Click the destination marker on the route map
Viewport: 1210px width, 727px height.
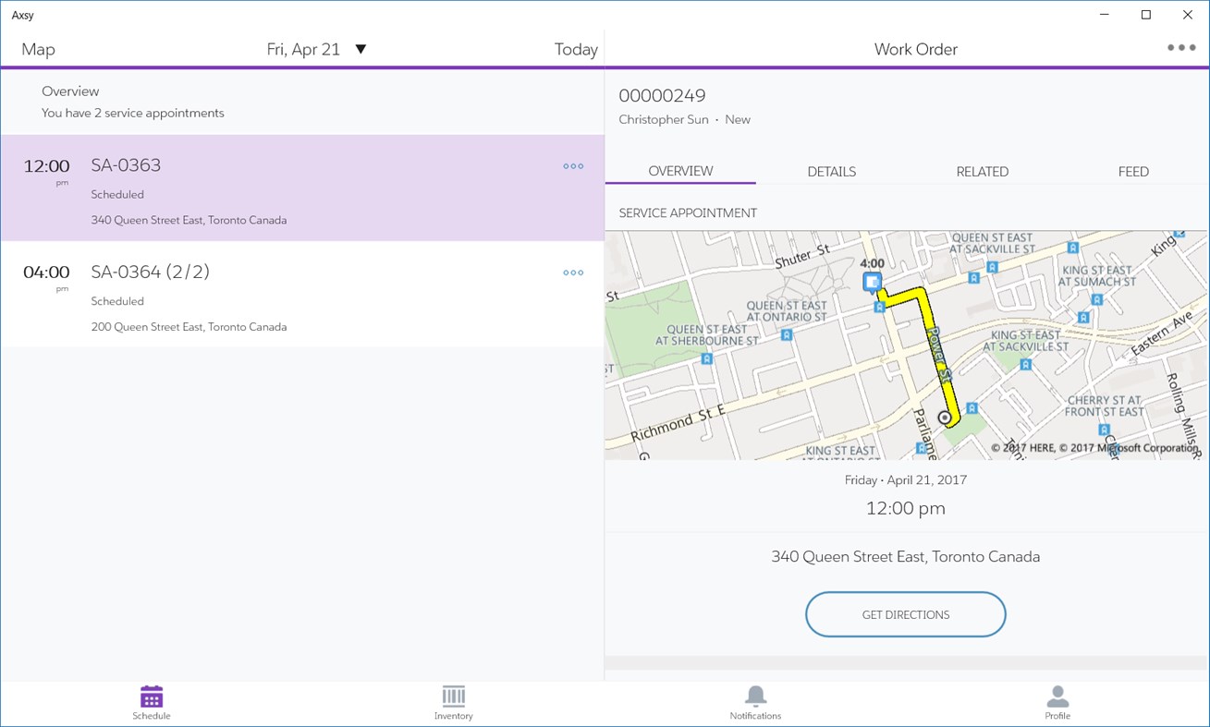click(x=945, y=418)
